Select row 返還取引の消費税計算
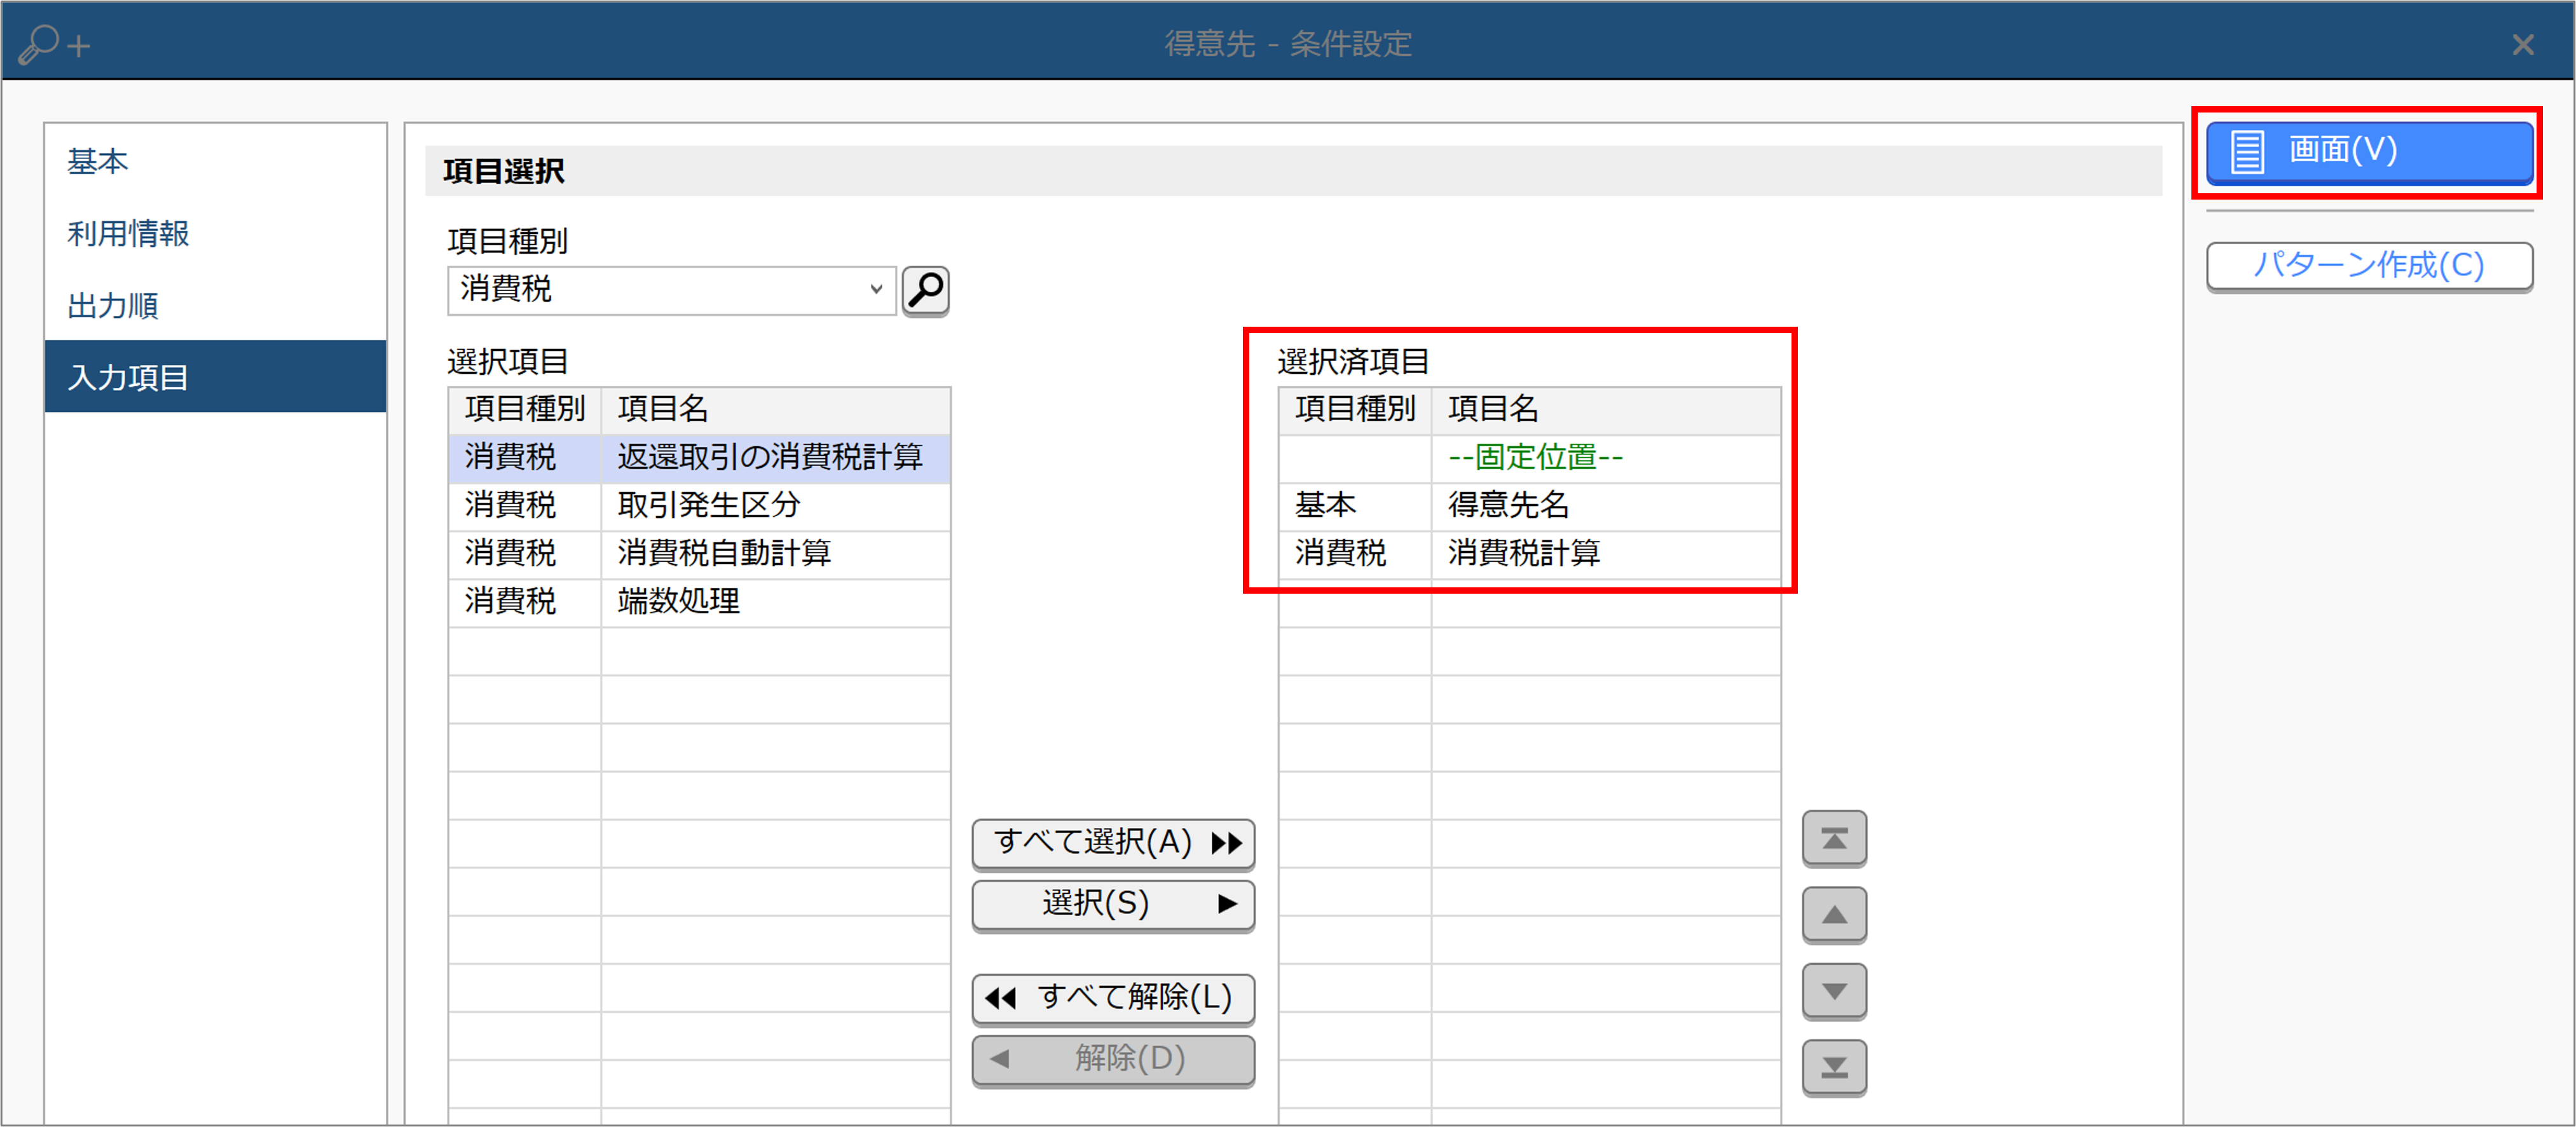This screenshot has height=1127, width=2576. [699, 458]
